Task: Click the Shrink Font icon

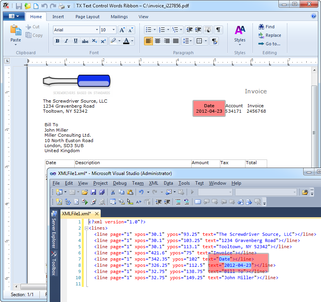Action: (x=130, y=30)
